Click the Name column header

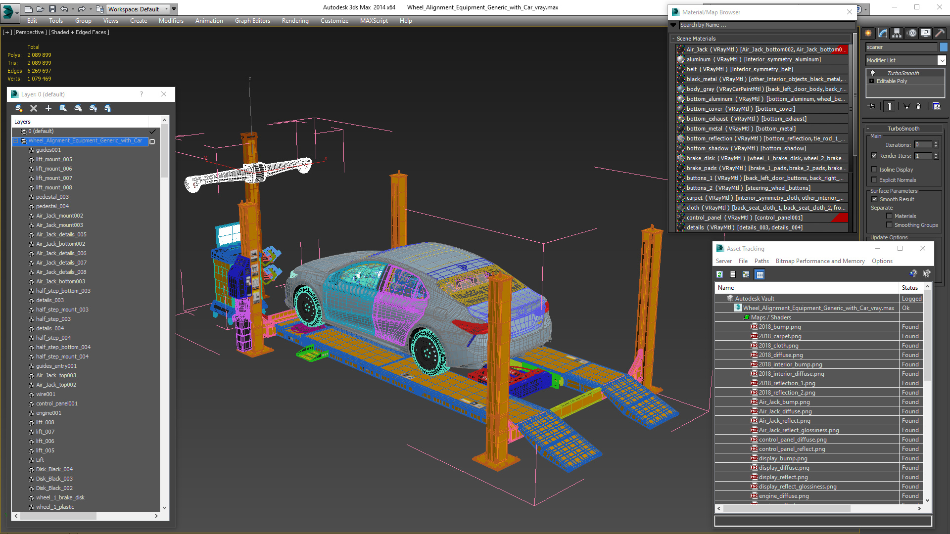pos(807,288)
